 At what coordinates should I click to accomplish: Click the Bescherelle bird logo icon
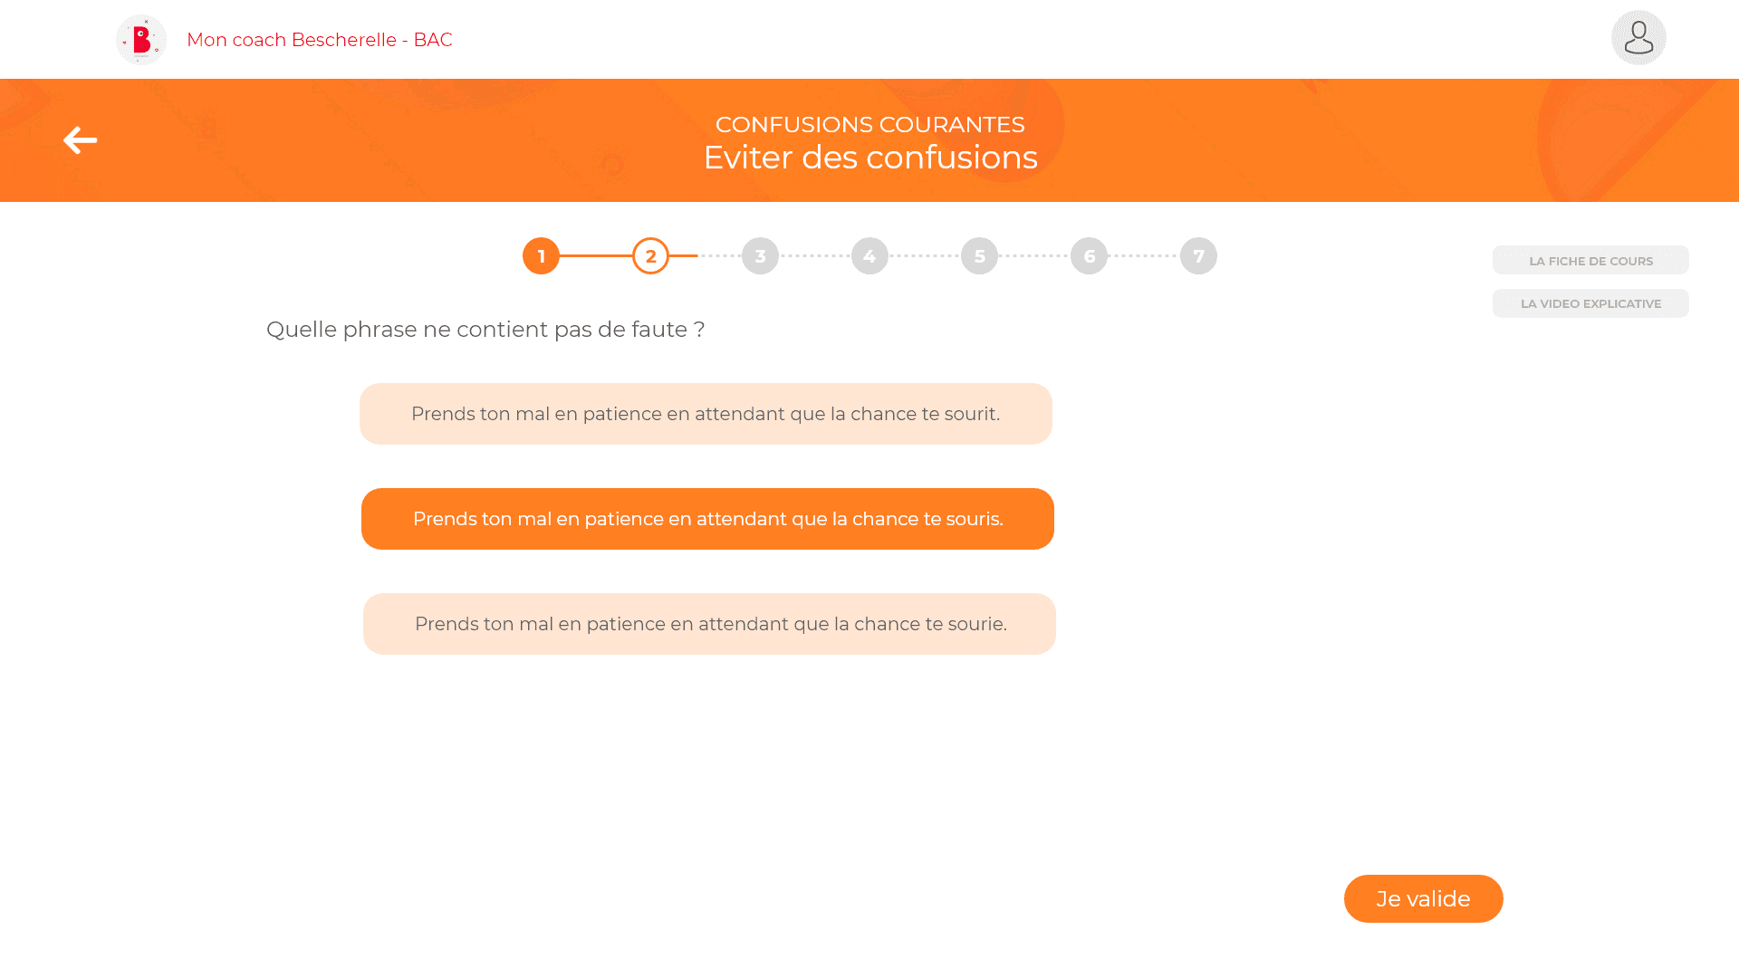click(141, 40)
